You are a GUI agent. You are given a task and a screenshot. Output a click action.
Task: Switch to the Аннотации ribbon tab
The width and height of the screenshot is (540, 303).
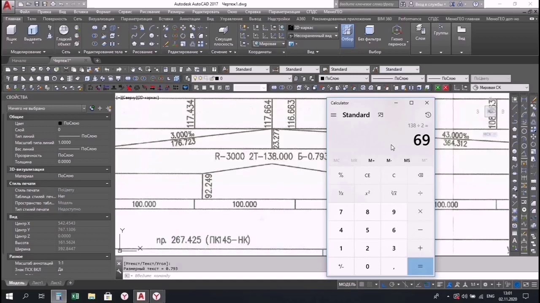(x=190, y=19)
